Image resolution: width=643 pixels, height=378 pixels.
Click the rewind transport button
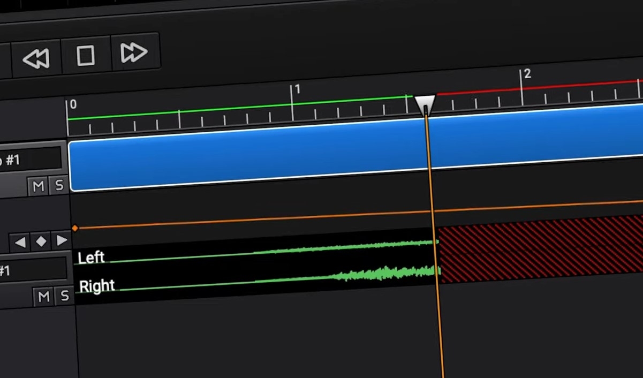(36, 57)
